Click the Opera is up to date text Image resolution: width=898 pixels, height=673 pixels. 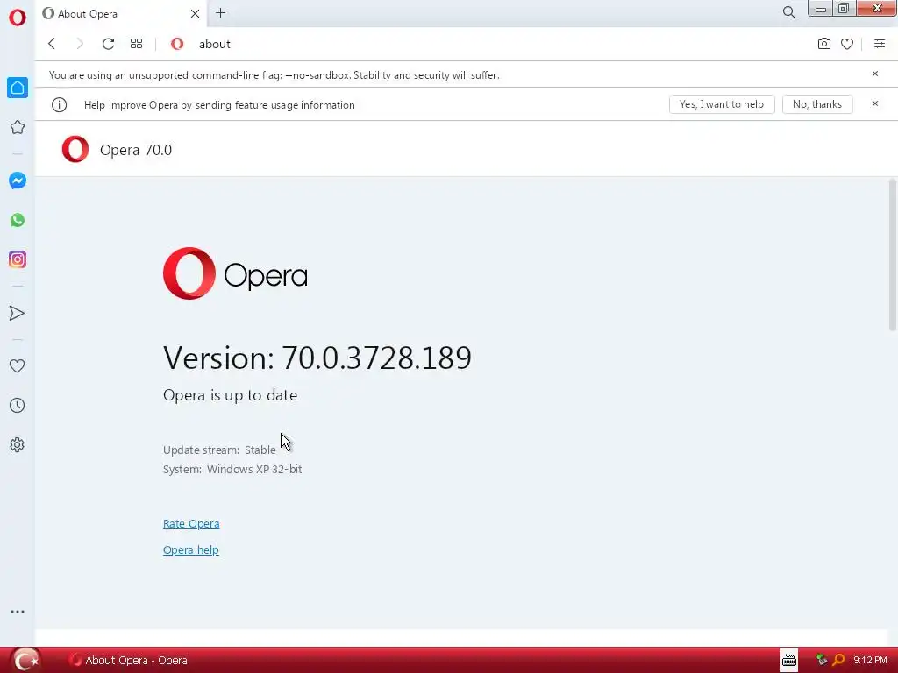[x=231, y=395]
